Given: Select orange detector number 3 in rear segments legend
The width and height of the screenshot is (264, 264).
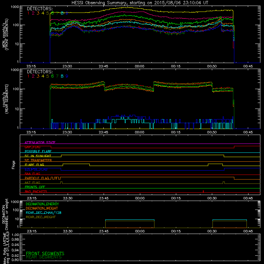Looking at the screenshot, I should click(38, 76).
